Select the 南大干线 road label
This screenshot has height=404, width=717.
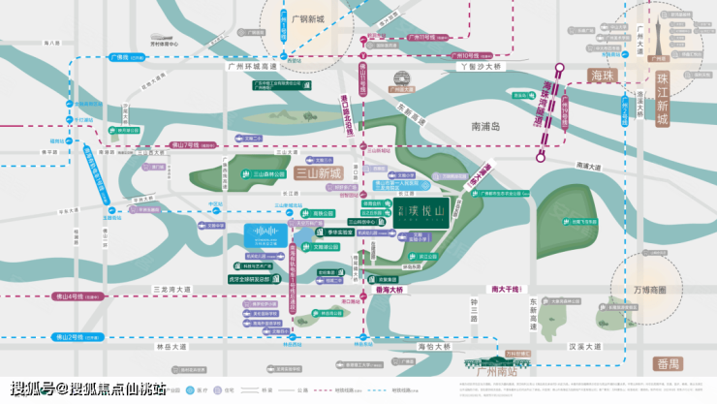tap(506, 290)
